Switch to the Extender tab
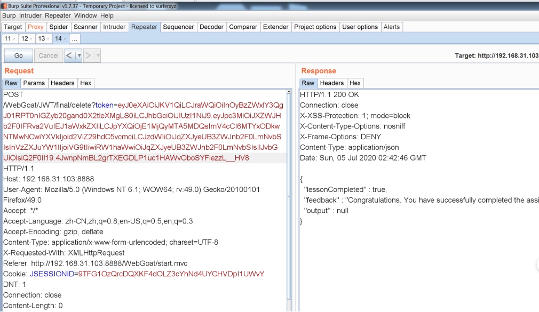This screenshot has height=312, width=539. (276, 27)
